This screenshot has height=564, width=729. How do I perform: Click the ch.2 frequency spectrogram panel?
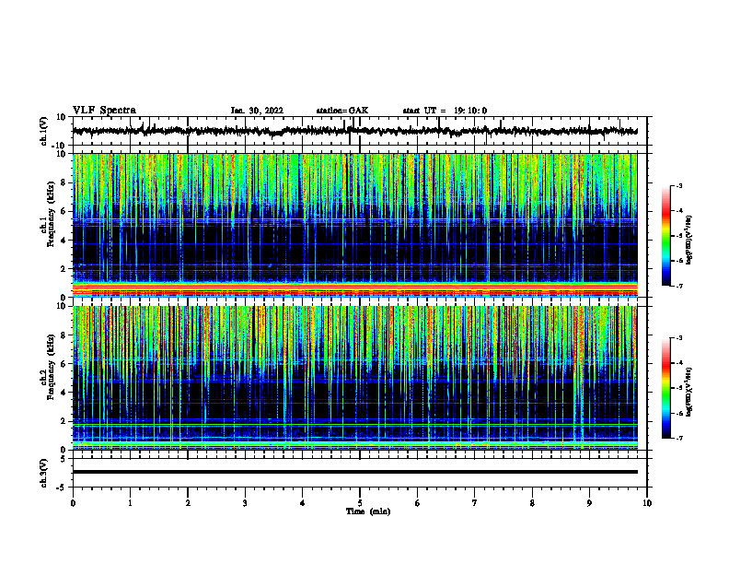[x=354, y=378]
